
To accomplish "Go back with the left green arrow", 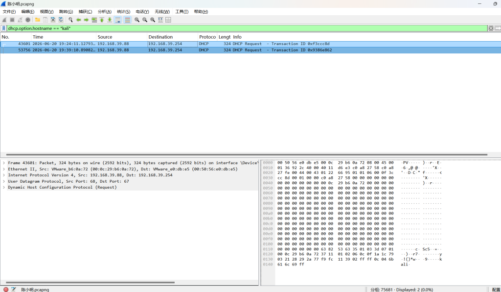I will [79, 20].
